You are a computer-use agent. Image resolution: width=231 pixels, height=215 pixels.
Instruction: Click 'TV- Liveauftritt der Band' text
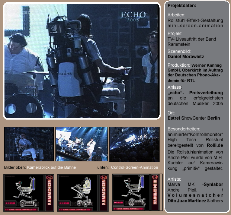[x=192, y=39]
